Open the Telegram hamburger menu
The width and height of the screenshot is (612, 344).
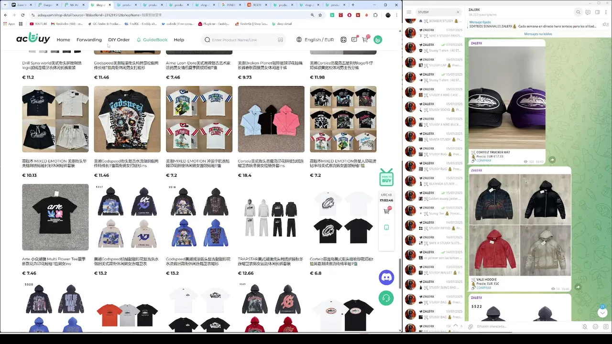click(409, 12)
